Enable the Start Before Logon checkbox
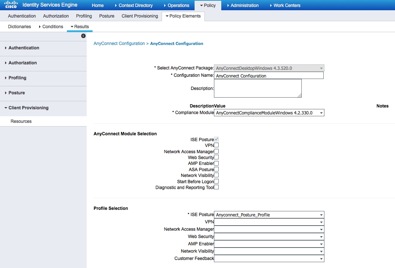The image size is (395, 268). click(x=217, y=181)
